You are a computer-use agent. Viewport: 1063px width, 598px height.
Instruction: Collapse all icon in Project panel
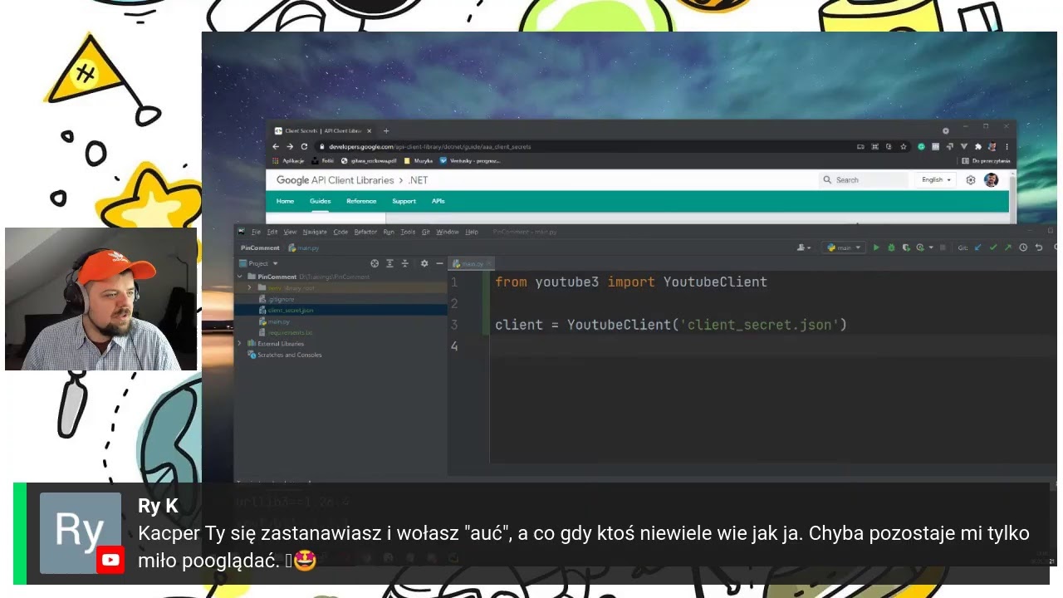[405, 263]
